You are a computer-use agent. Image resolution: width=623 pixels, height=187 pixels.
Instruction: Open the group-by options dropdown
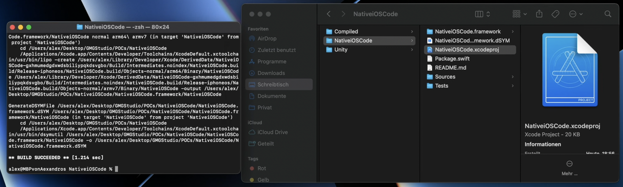[519, 14]
